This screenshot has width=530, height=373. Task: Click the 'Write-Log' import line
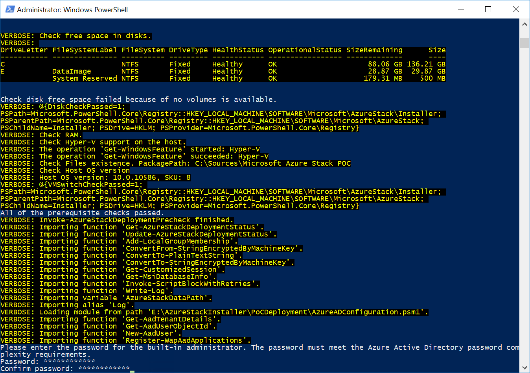pos(87,291)
